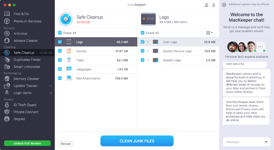Click the User Logs folder icon
The height and width of the screenshot is (150, 274).
click(x=156, y=42)
